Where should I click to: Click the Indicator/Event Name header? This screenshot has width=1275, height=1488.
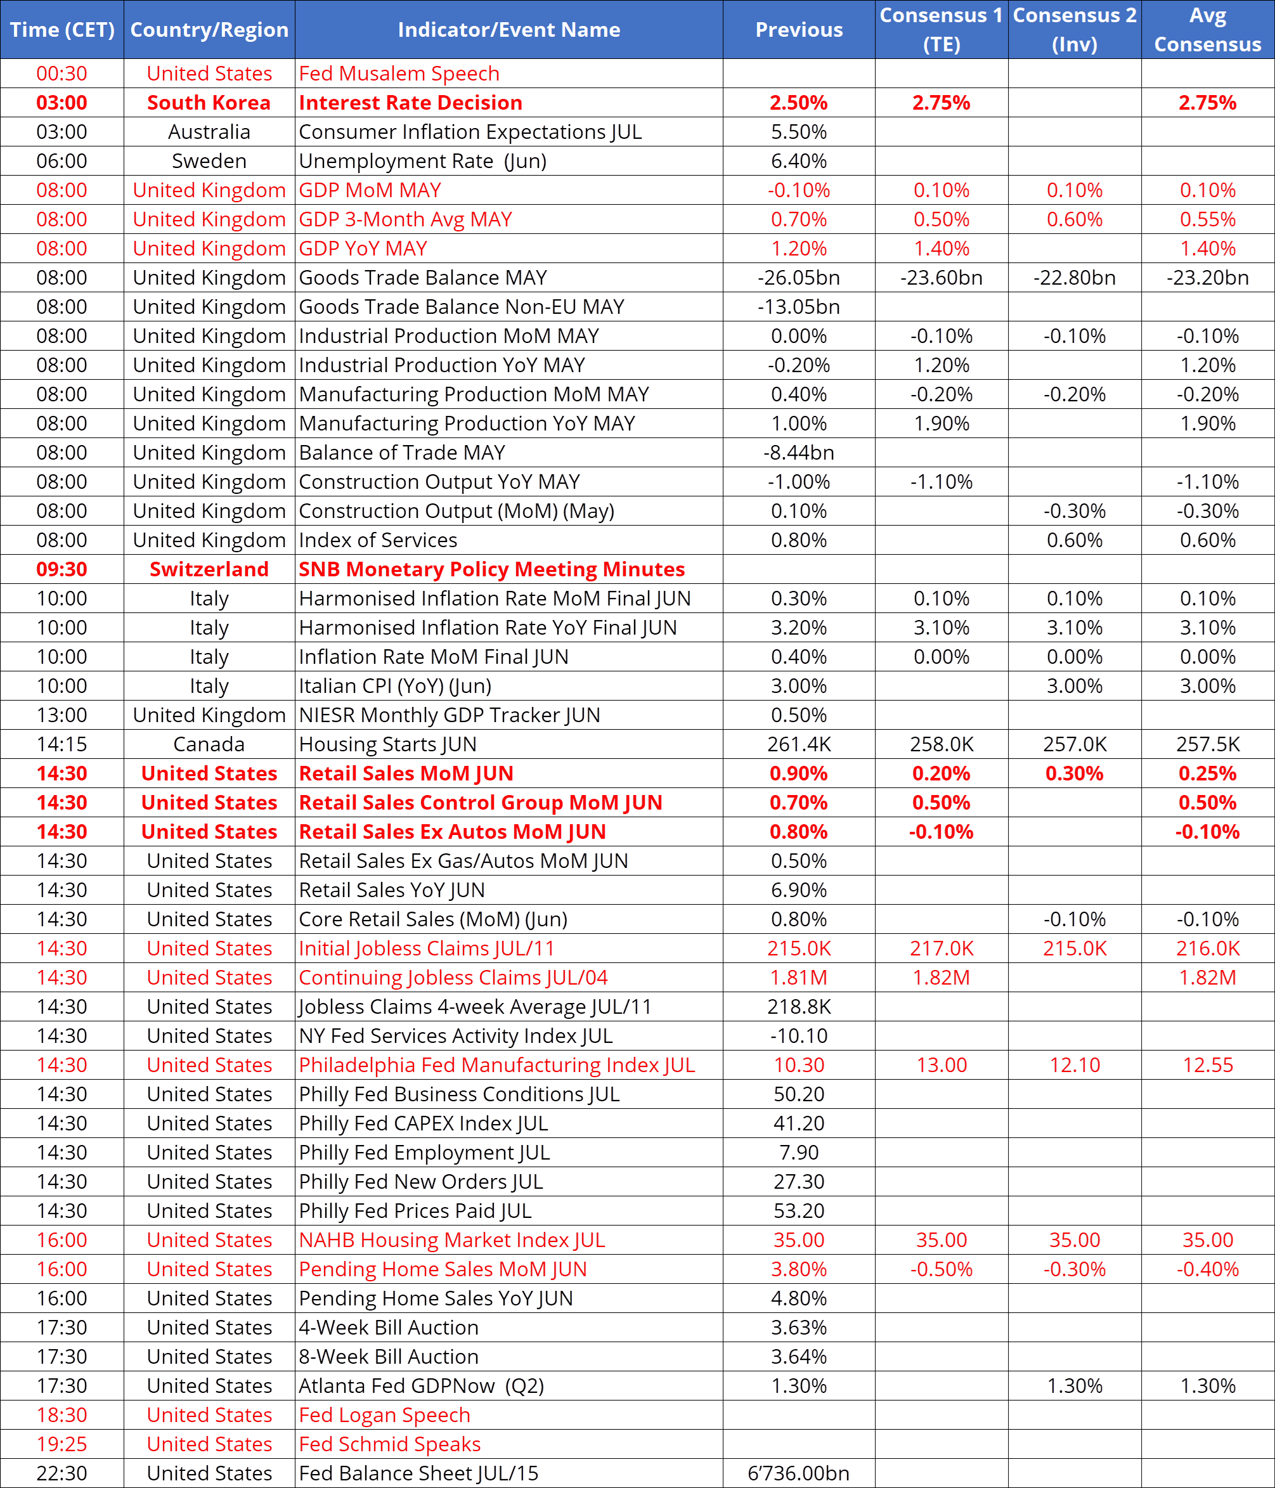click(x=508, y=29)
